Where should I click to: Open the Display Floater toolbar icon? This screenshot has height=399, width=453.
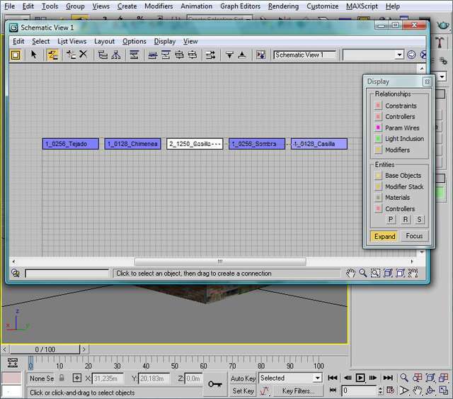click(15, 55)
